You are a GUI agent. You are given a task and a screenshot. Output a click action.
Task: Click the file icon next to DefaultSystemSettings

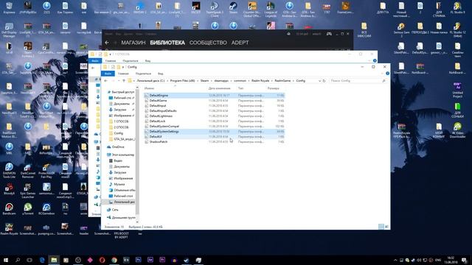[x=147, y=131]
